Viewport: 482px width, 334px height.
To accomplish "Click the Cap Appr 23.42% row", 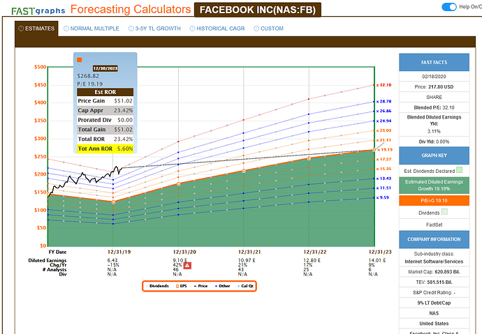I will [105, 110].
